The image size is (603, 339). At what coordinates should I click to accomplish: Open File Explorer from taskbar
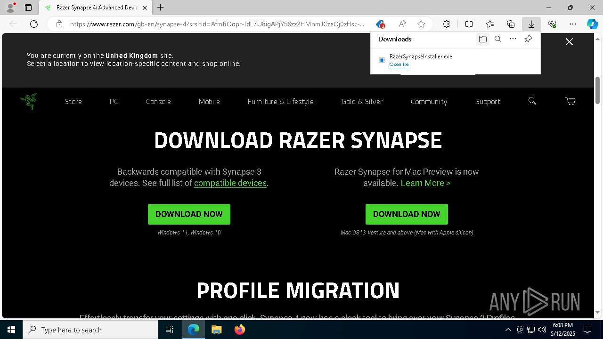(216, 330)
